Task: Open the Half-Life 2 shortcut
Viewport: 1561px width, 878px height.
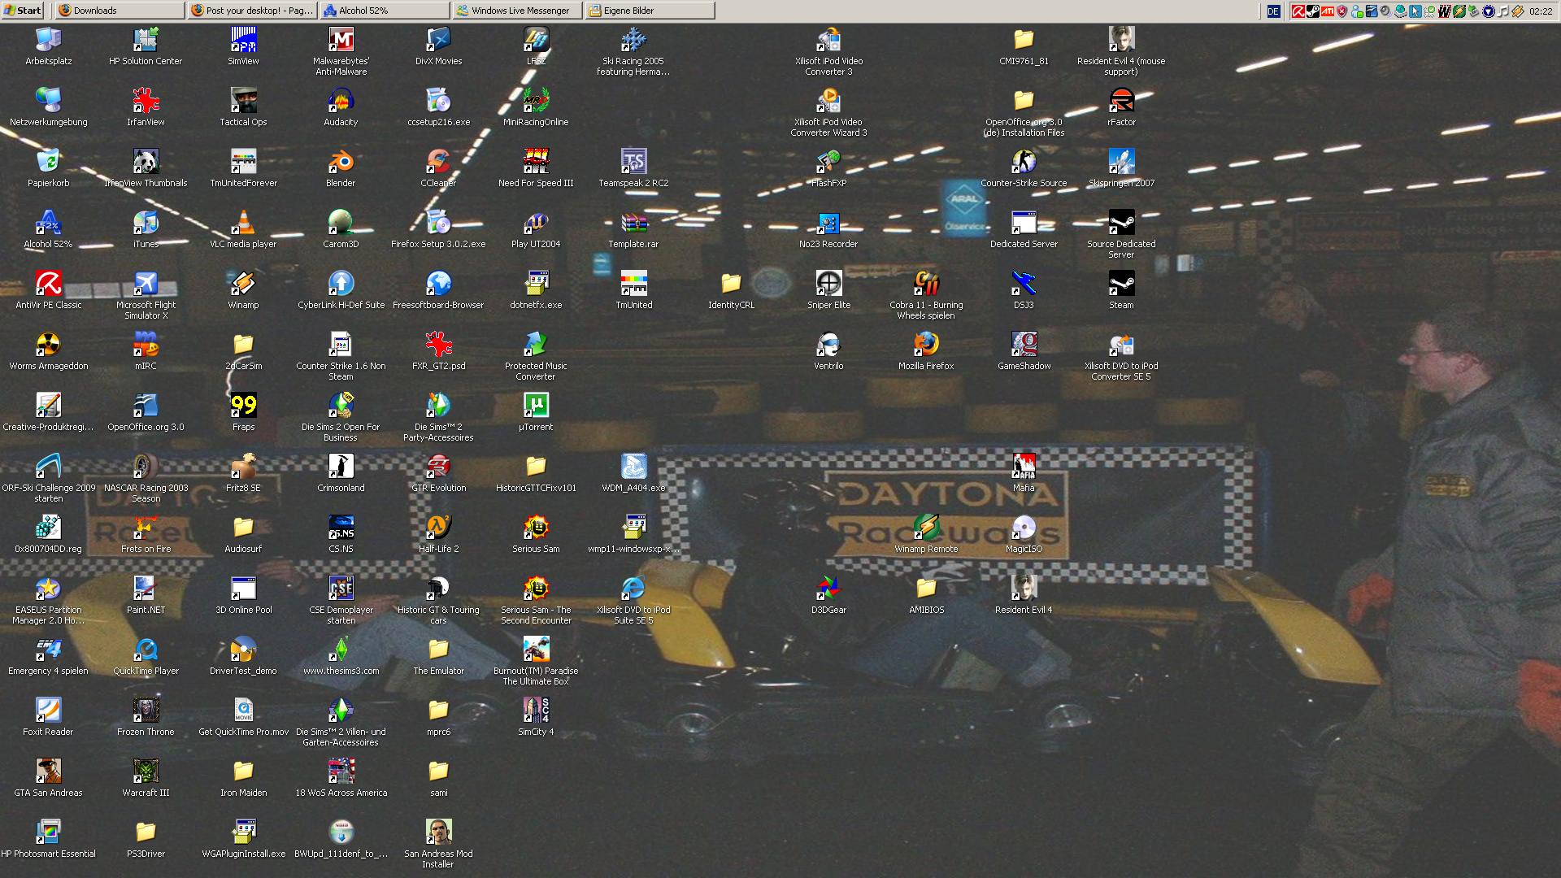Action: (438, 528)
